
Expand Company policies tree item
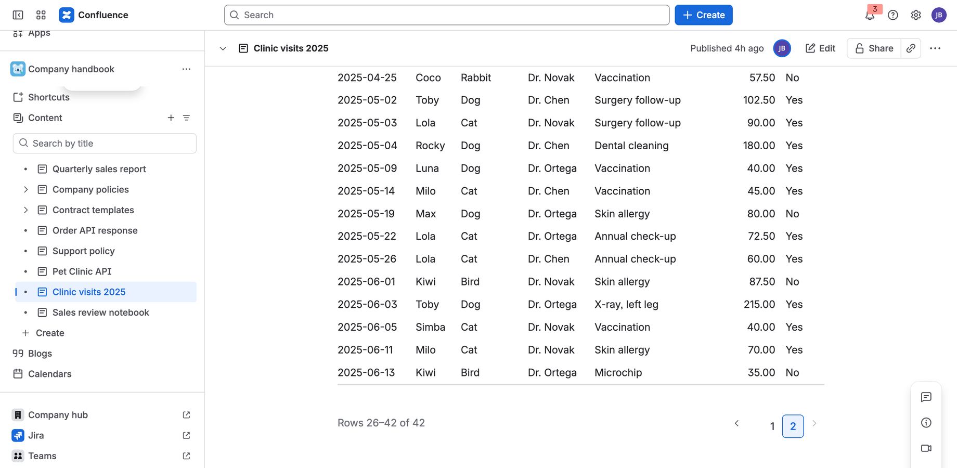pyautogui.click(x=26, y=190)
